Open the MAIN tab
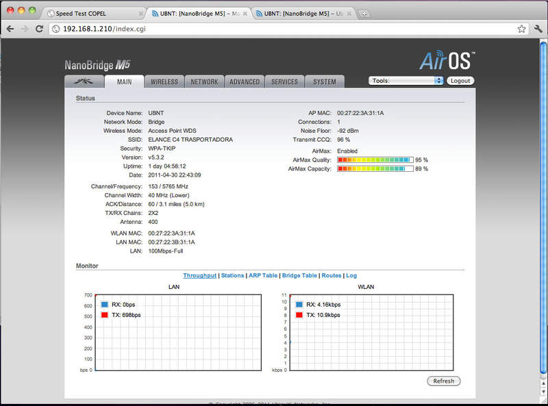Image resolution: width=548 pixels, height=406 pixels. point(124,81)
